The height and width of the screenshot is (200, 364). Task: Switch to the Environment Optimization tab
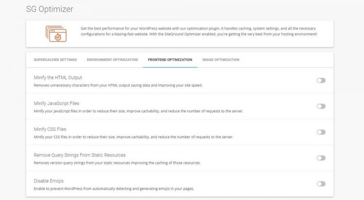coord(113,60)
